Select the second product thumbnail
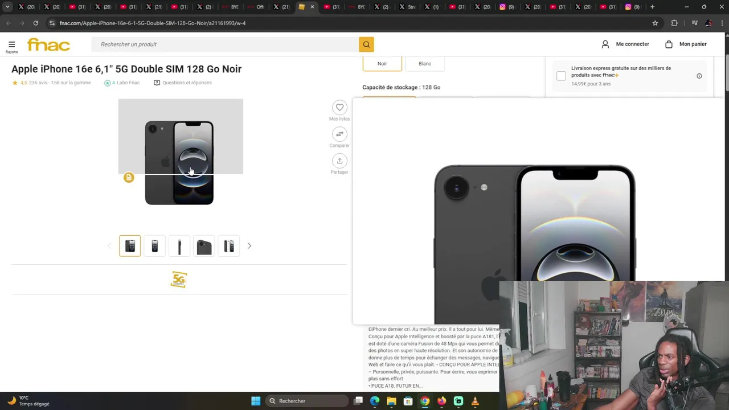The height and width of the screenshot is (410, 729). [154, 246]
